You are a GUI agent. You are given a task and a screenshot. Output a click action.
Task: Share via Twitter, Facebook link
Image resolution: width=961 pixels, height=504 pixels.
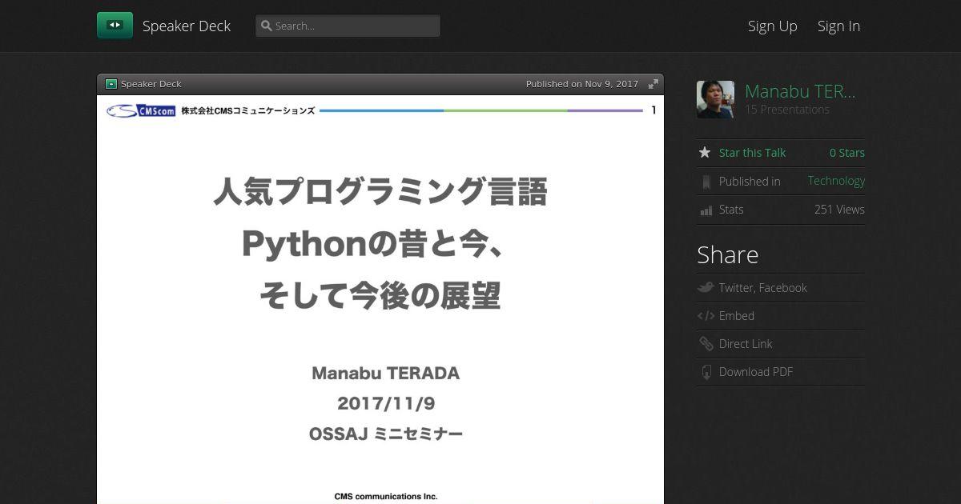[762, 288]
